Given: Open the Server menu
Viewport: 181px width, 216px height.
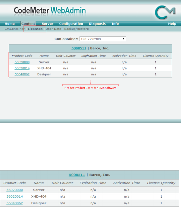Looking at the screenshot, I should [47, 24].
